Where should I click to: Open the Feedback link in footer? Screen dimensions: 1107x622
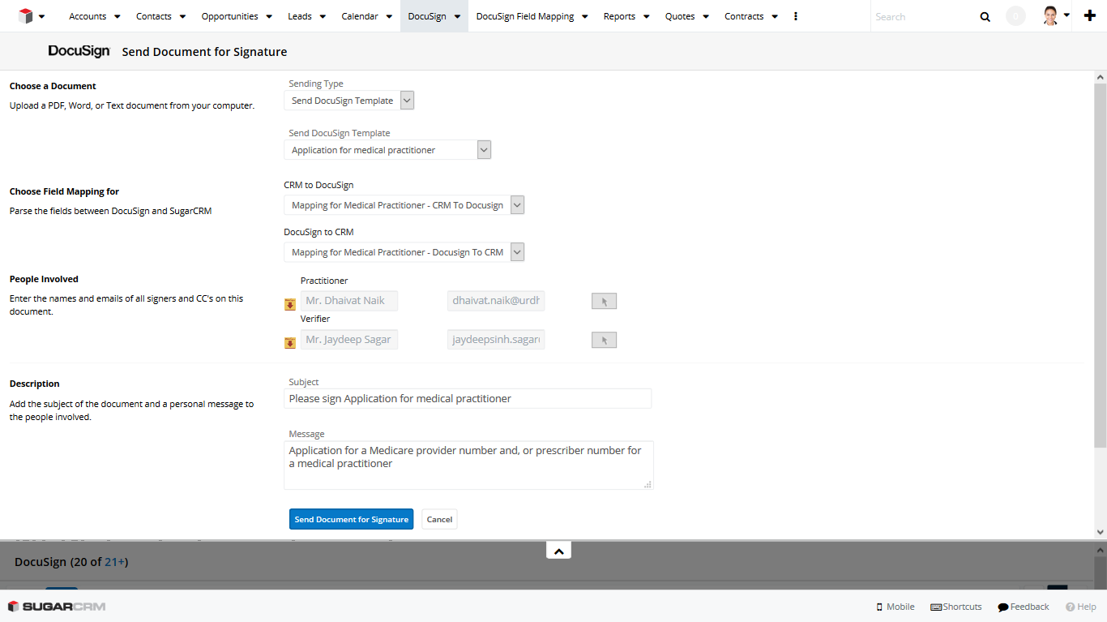pyautogui.click(x=1024, y=607)
